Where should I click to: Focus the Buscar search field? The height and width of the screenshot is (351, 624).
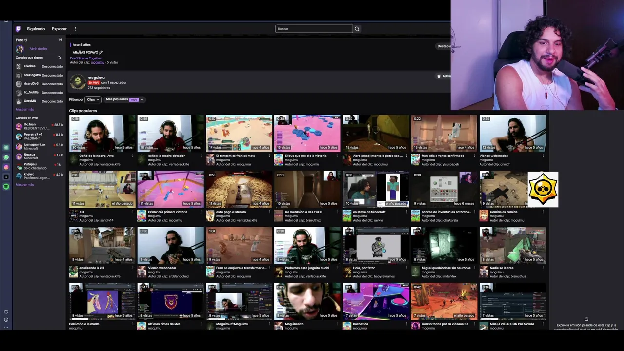pyautogui.click(x=314, y=29)
